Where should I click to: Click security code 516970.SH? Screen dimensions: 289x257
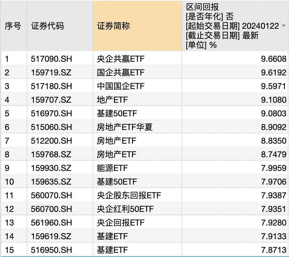click(51, 113)
